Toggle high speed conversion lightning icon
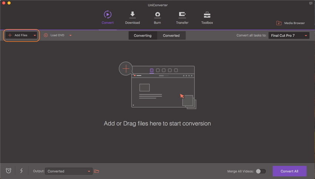 tap(21, 170)
